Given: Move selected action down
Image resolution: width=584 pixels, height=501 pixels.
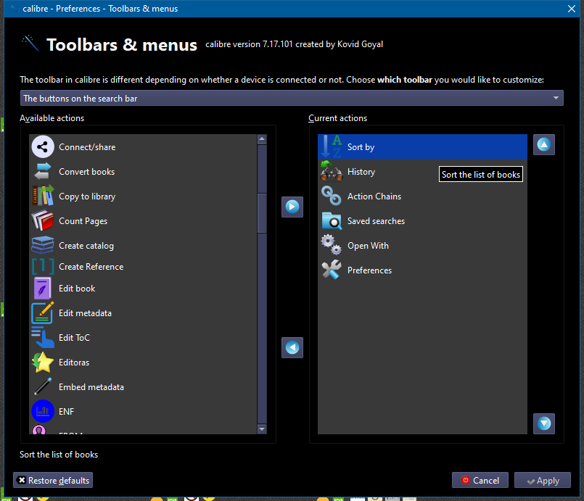Looking at the screenshot, I should click(x=544, y=423).
